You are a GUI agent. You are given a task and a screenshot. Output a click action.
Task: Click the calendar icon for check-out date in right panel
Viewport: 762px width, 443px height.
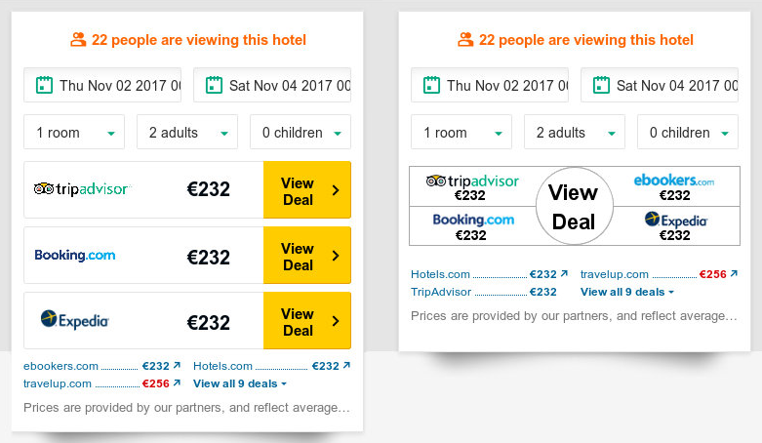pos(601,85)
